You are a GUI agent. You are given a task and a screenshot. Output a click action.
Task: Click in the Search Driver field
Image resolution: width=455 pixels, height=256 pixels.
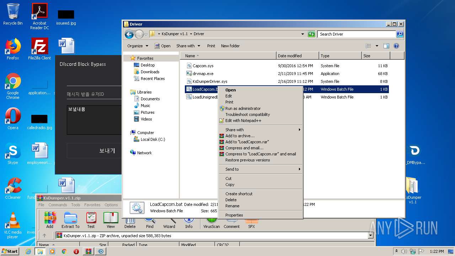[357, 34]
